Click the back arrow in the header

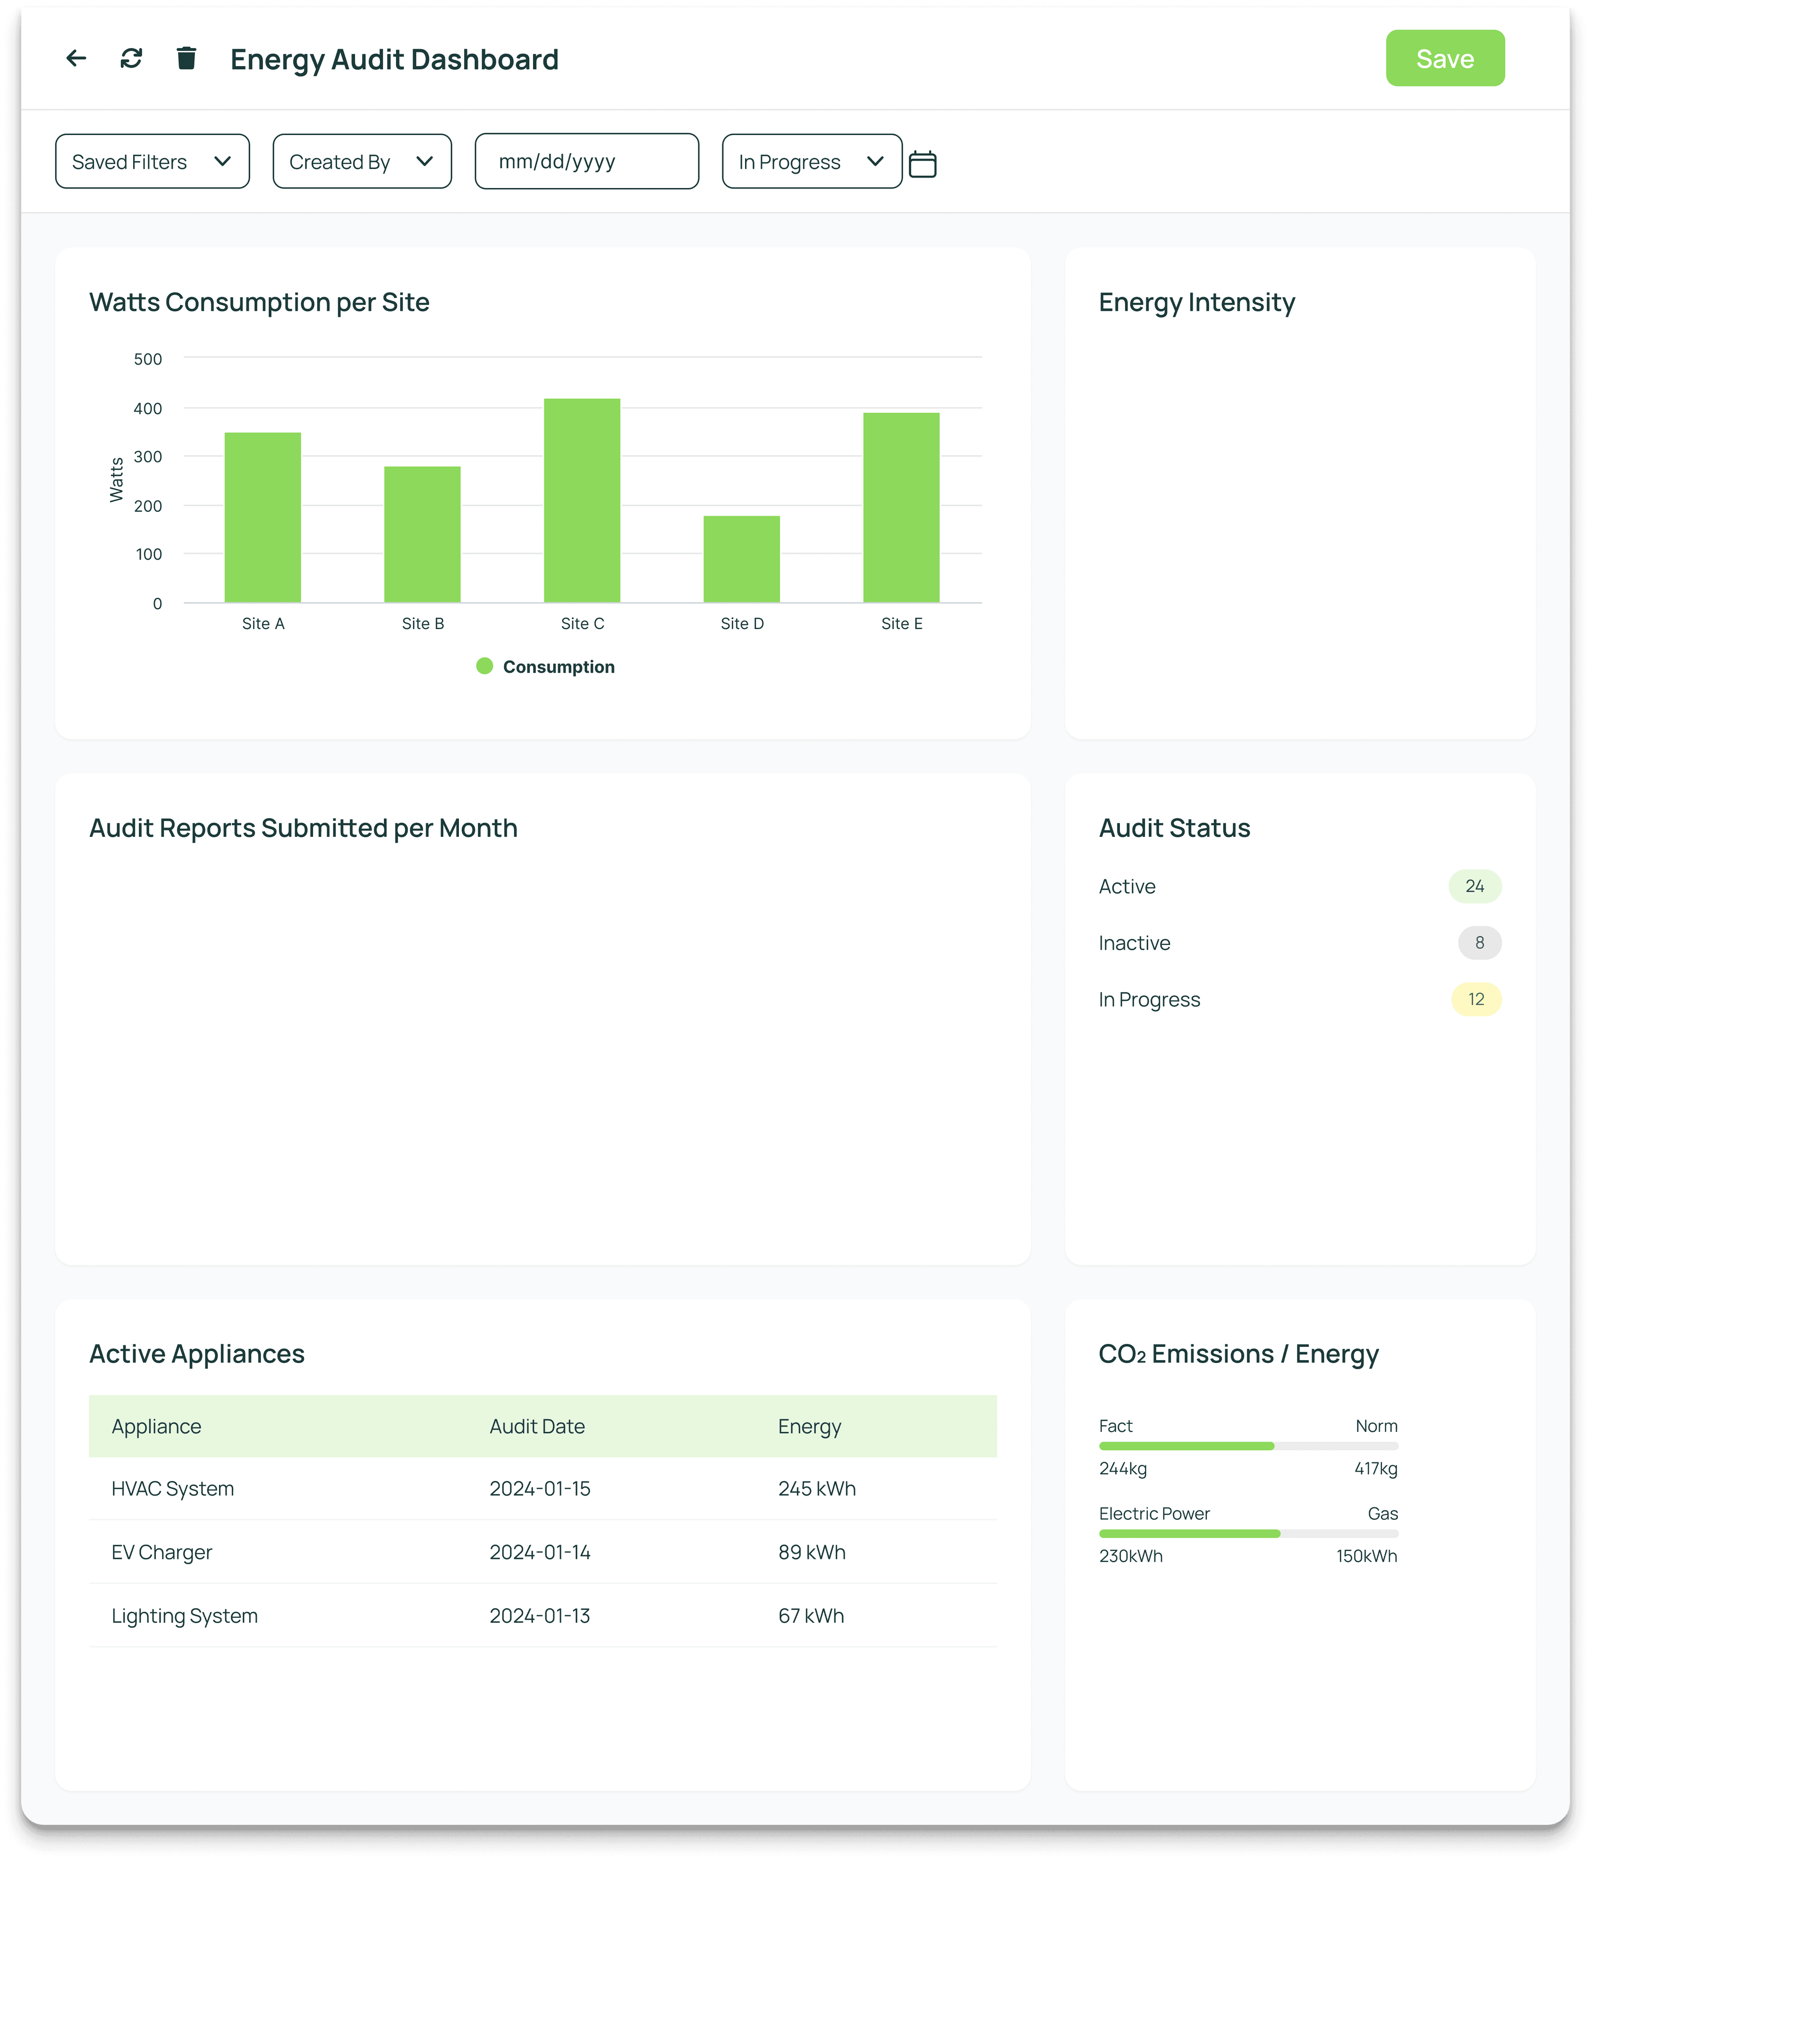(x=77, y=58)
